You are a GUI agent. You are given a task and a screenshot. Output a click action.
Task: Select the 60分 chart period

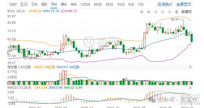[98, 5]
